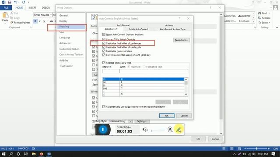
Task: Open Read Mode view in status bar
Action: [x=224, y=148]
